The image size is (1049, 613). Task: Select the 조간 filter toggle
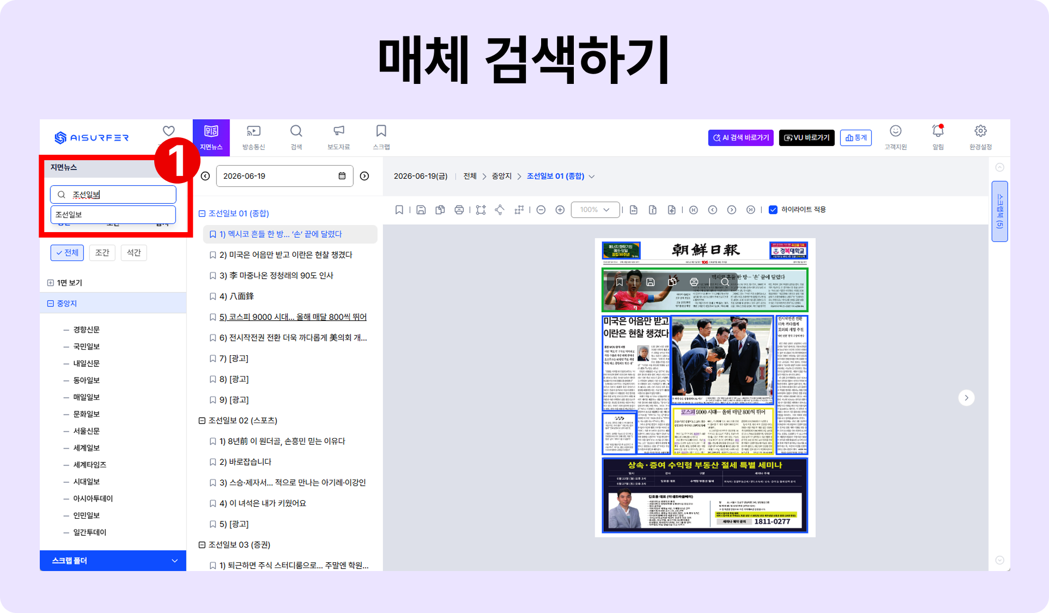click(102, 252)
